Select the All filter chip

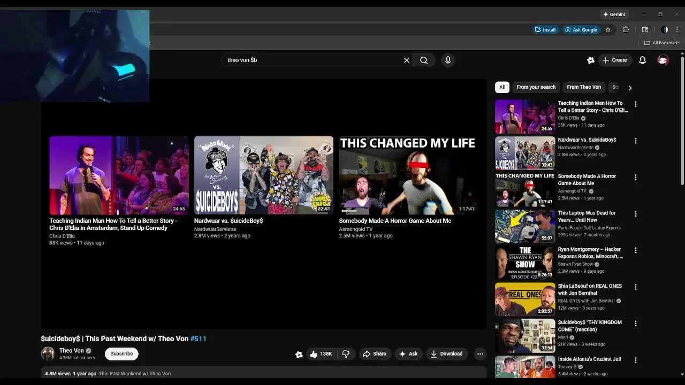(x=502, y=87)
